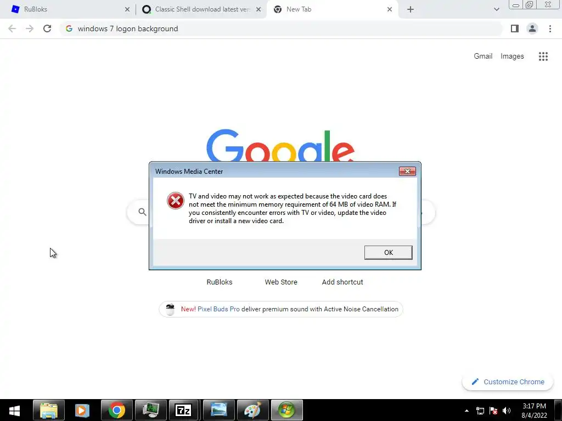Image resolution: width=562 pixels, height=421 pixels.
Task: Toggle the Chrome side panel
Action: [x=515, y=29]
